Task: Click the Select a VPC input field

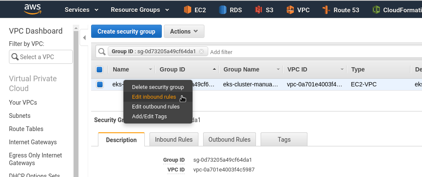Action: (41, 57)
